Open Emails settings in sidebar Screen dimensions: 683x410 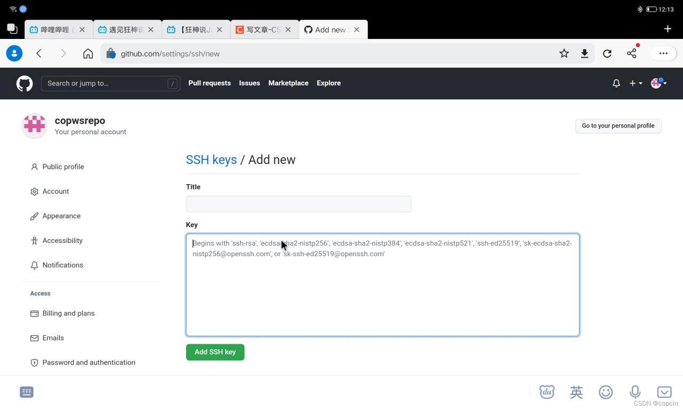point(53,338)
